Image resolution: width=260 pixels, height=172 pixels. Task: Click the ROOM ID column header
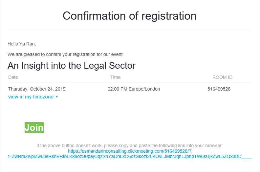(222, 77)
